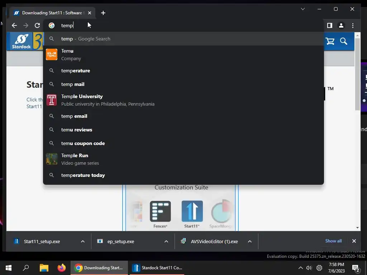Click the page vertical scrollbar thumb

357,74
